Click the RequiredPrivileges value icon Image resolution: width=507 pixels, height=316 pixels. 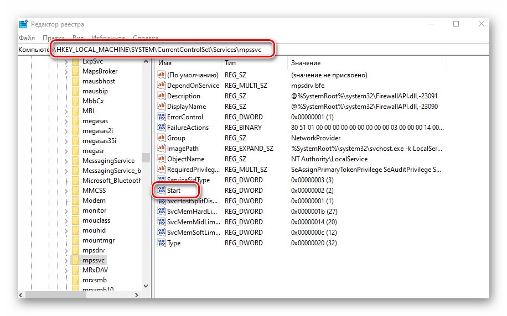pos(162,169)
